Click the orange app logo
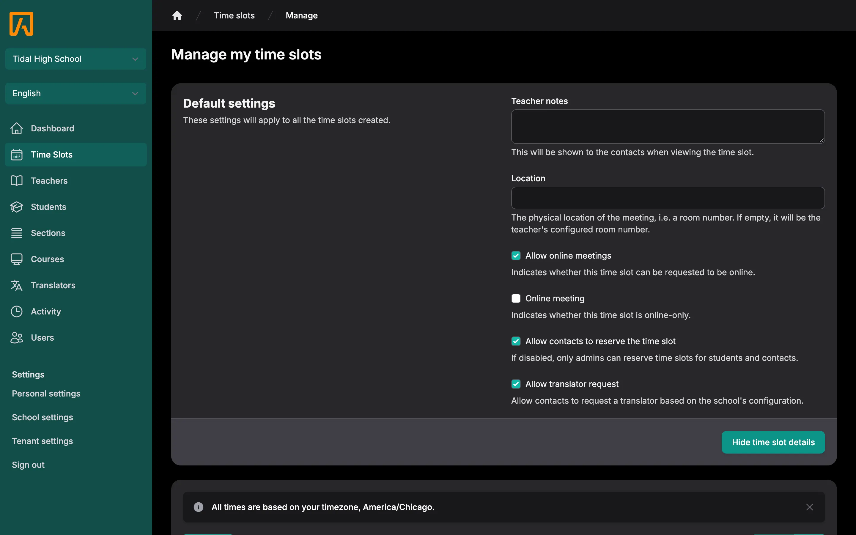Screen dimensions: 856x535 tap(21, 24)
